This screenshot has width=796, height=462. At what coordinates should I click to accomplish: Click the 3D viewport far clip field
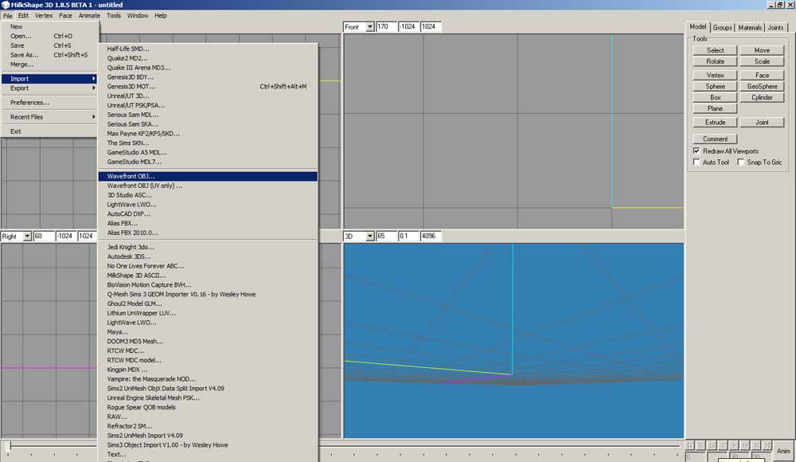(x=430, y=237)
